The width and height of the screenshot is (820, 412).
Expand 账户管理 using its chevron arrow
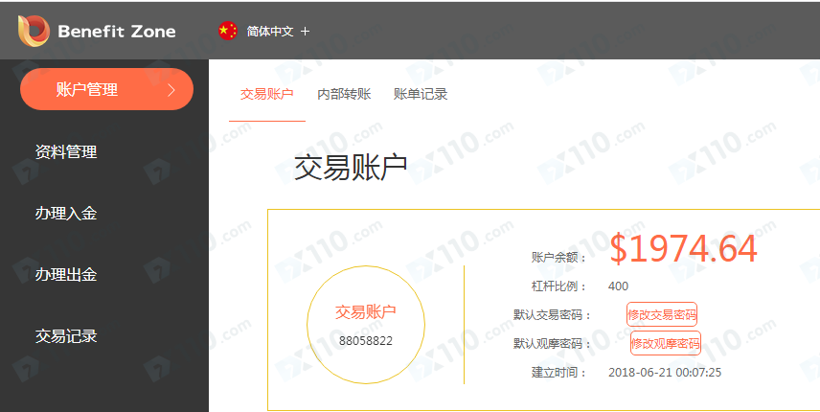click(171, 90)
